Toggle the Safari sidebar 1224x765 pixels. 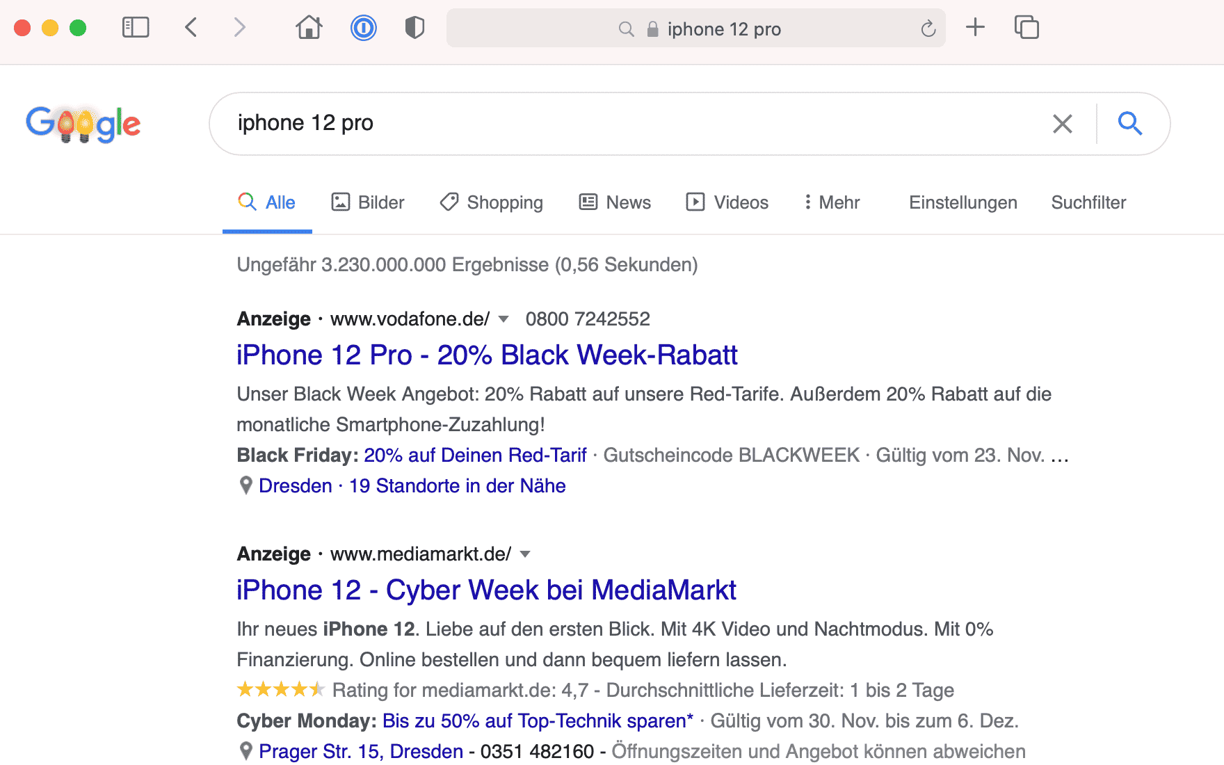(136, 28)
